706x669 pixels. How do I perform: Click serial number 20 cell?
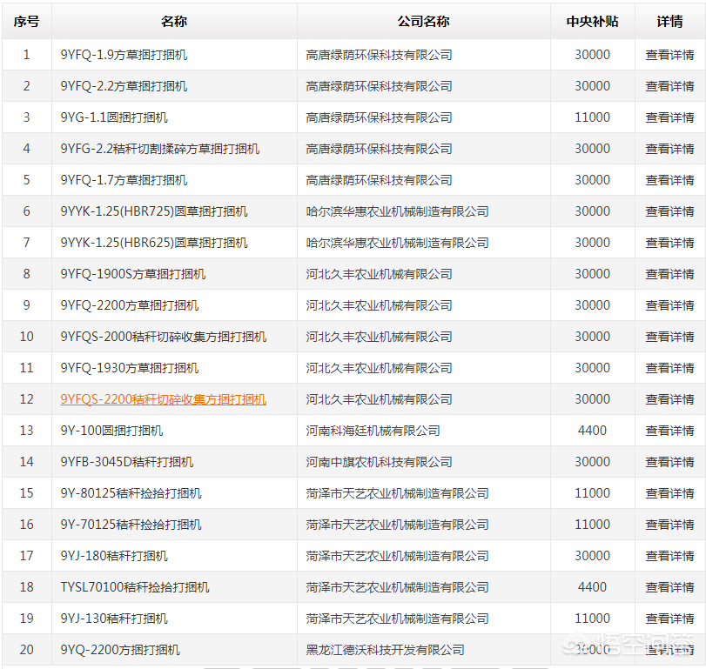point(27,650)
